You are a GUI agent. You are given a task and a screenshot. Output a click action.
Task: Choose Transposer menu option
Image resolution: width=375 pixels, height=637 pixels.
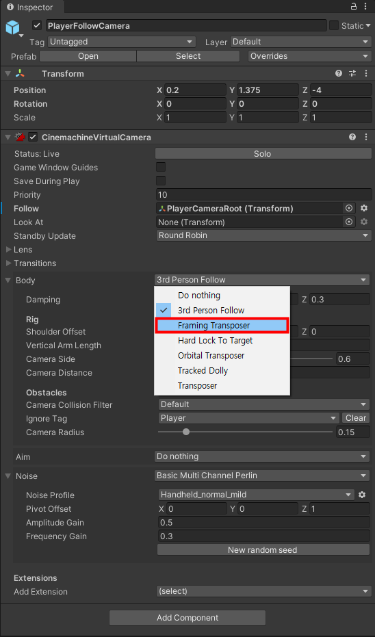pyautogui.click(x=222, y=385)
